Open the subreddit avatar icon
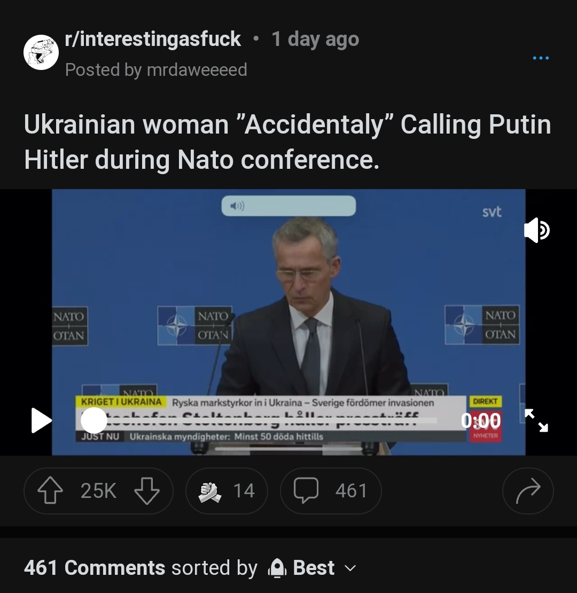This screenshot has width=577, height=593. pos(41,52)
